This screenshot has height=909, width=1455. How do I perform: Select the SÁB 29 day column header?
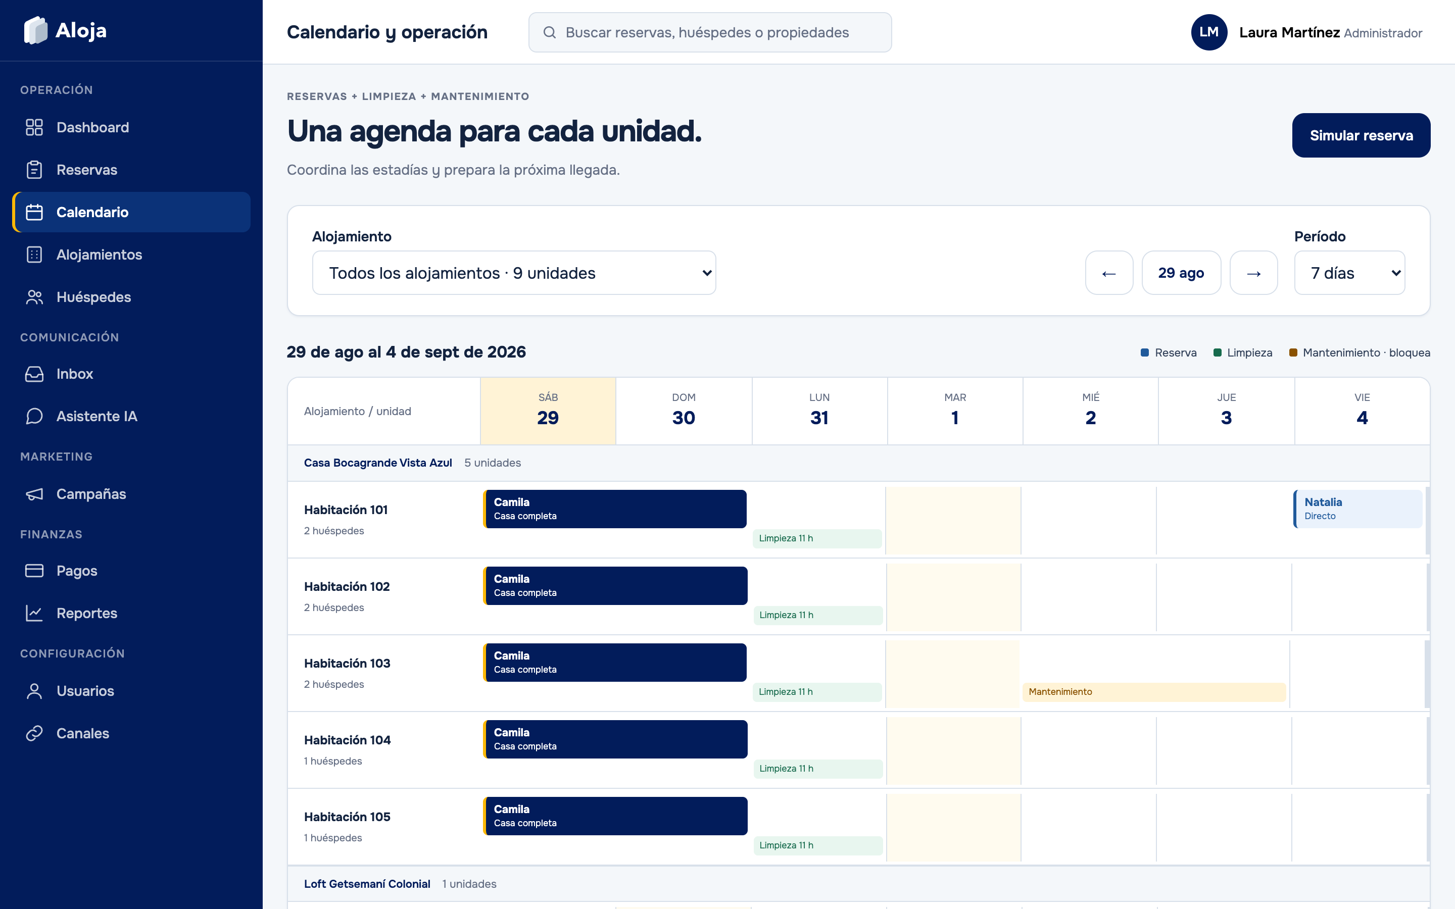[x=548, y=411]
